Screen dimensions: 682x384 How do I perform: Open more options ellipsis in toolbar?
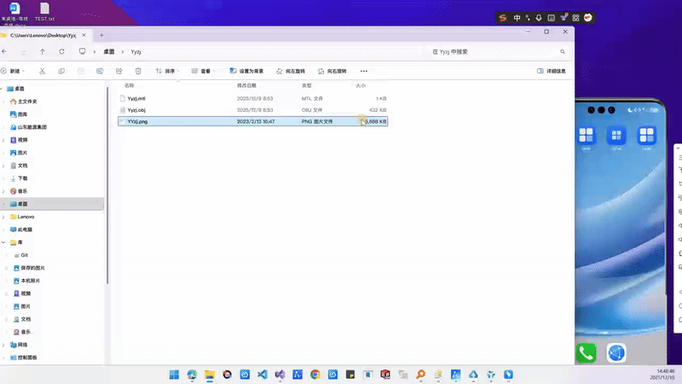coord(364,71)
